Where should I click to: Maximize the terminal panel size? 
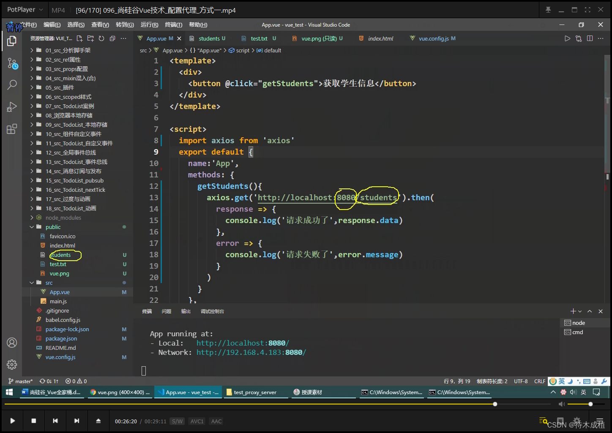tap(590, 311)
